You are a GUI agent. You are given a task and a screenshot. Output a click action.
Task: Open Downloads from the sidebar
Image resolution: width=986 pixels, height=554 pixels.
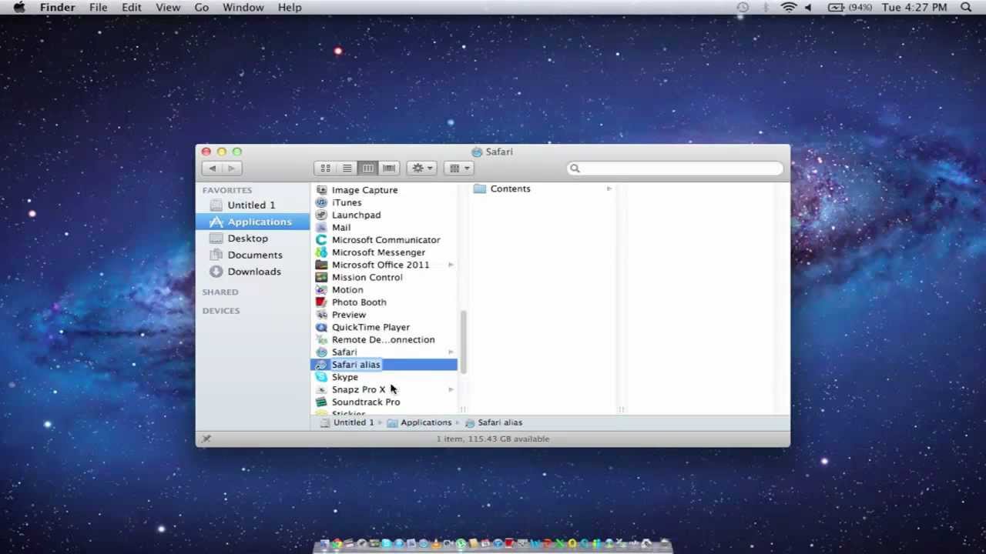click(253, 272)
